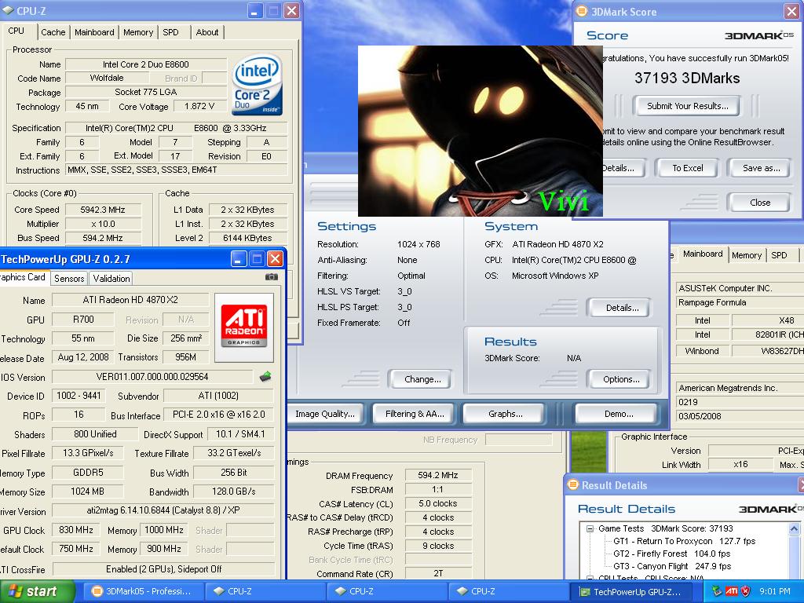Select Mainboard tab in right CPU-Z window
Screen dimensions: 804x603
tap(703, 254)
